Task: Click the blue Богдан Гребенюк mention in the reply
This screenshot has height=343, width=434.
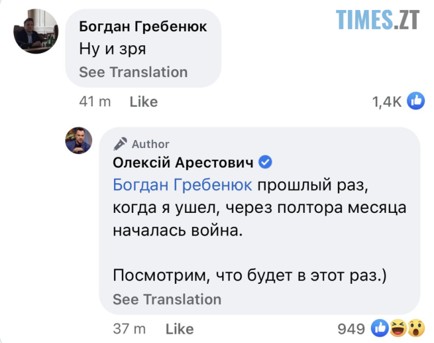Action: click(x=182, y=184)
